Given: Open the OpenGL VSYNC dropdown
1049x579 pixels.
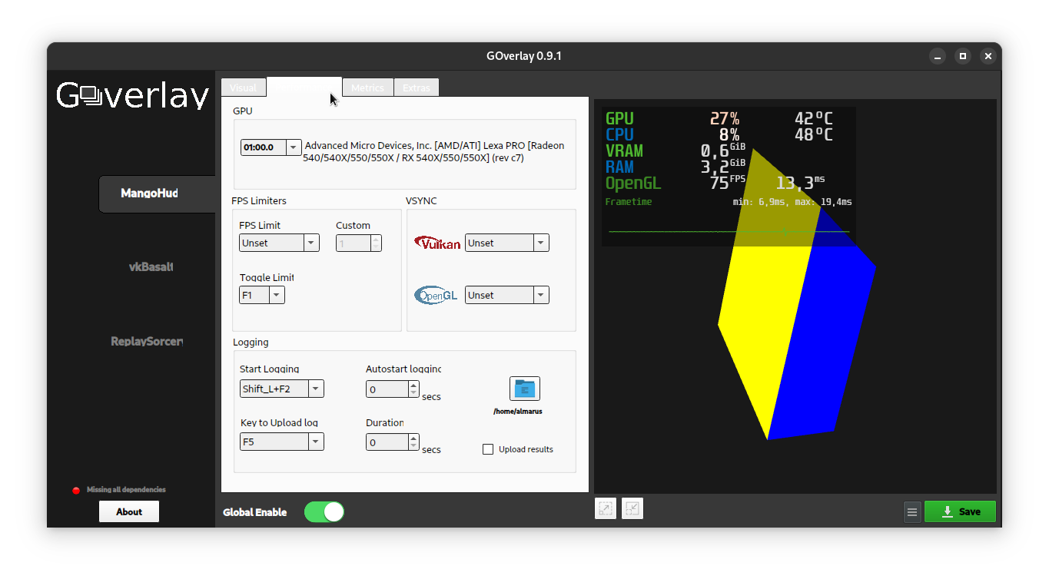Looking at the screenshot, I should point(507,295).
